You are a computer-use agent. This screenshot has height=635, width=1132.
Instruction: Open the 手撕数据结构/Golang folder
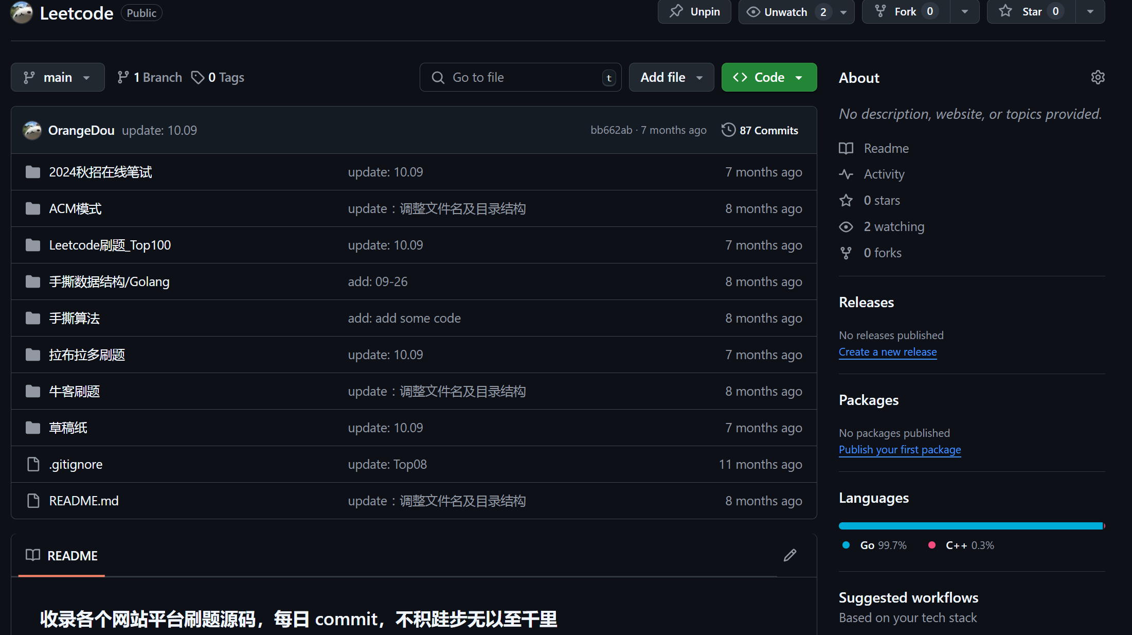(109, 281)
